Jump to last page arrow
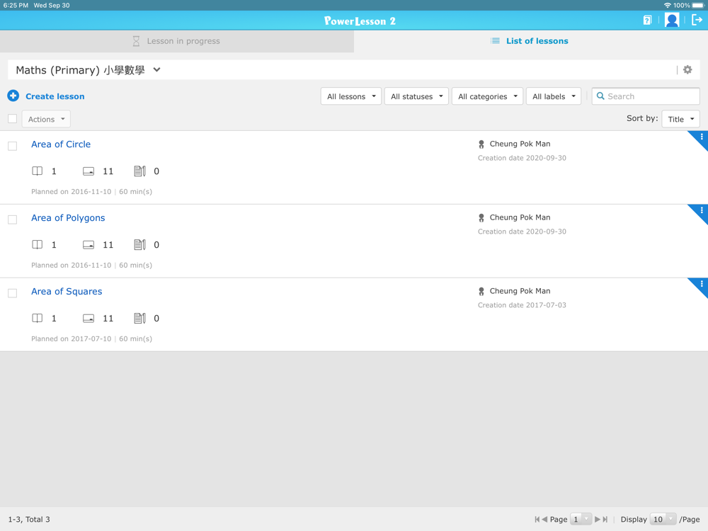This screenshot has width=708, height=531. click(605, 519)
